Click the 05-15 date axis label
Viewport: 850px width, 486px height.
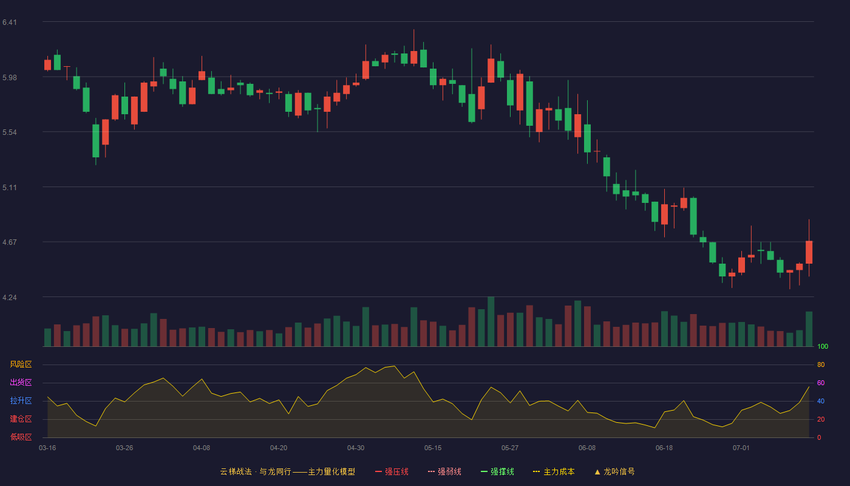[x=433, y=448]
